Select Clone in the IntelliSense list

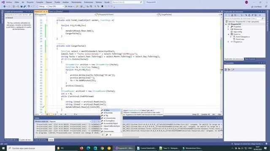tap(111, 129)
